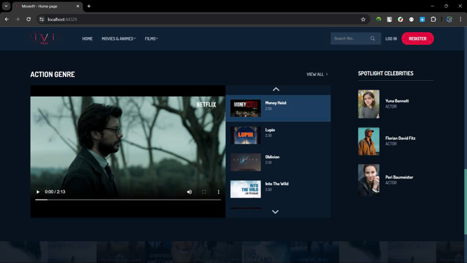Image resolution: width=467 pixels, height=263 pixels.
Task: Expand the FILMS dropdown menu
Action: coord(151,39)
